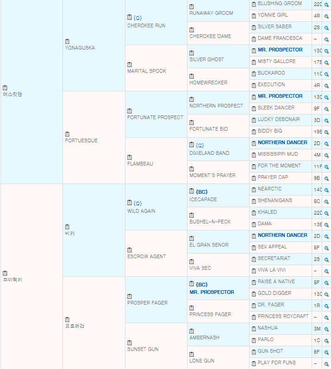Open the {Q} link above CHEROKEE RUN

click(137, 18)
